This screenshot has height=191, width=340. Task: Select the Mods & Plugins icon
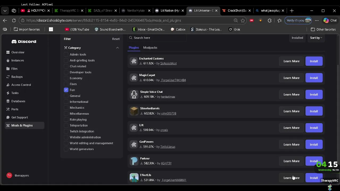tap(8, 125)
